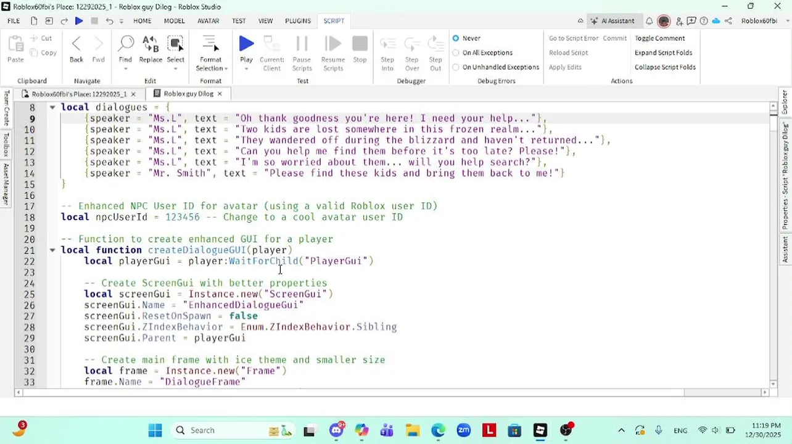Collapse the ribbon with the caret icon
The width and height of the screenshot is (792, 444).
(580, 21)
